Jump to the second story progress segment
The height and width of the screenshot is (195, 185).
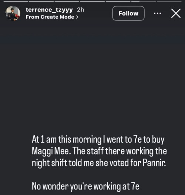click(41, 2)
